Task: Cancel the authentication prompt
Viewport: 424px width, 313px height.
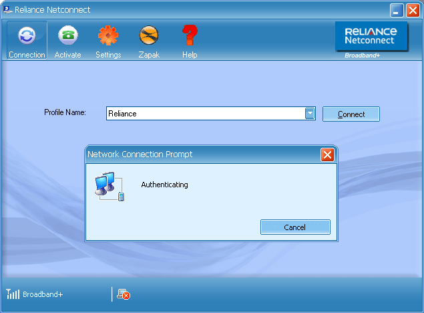Action: pyautogui.click(x=295, y=227)
